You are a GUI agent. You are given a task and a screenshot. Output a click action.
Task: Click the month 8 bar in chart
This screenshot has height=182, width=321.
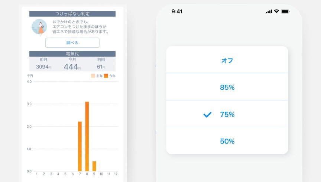pos(87,136)
